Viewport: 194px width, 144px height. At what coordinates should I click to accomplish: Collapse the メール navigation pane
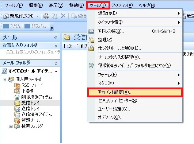pyautogui.click(x=56, y=38)
